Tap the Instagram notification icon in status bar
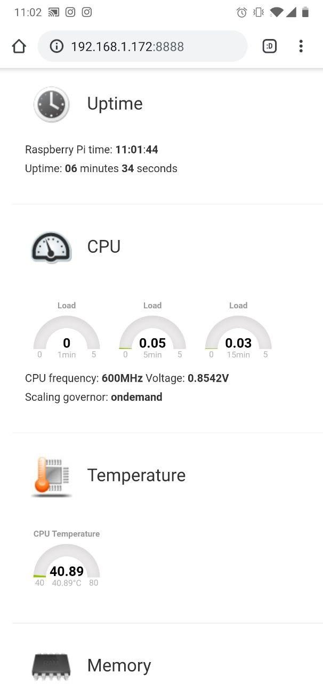This screenshot has height=684, width=323. pyautogui.click(x=70, y=12)
